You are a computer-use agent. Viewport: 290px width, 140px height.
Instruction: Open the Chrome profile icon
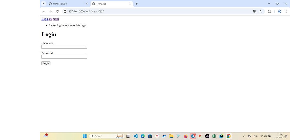click(280, 11)
